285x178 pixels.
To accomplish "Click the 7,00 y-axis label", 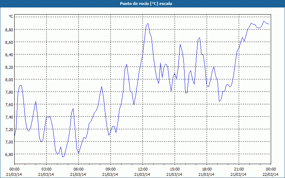I will tap(9, 142).
